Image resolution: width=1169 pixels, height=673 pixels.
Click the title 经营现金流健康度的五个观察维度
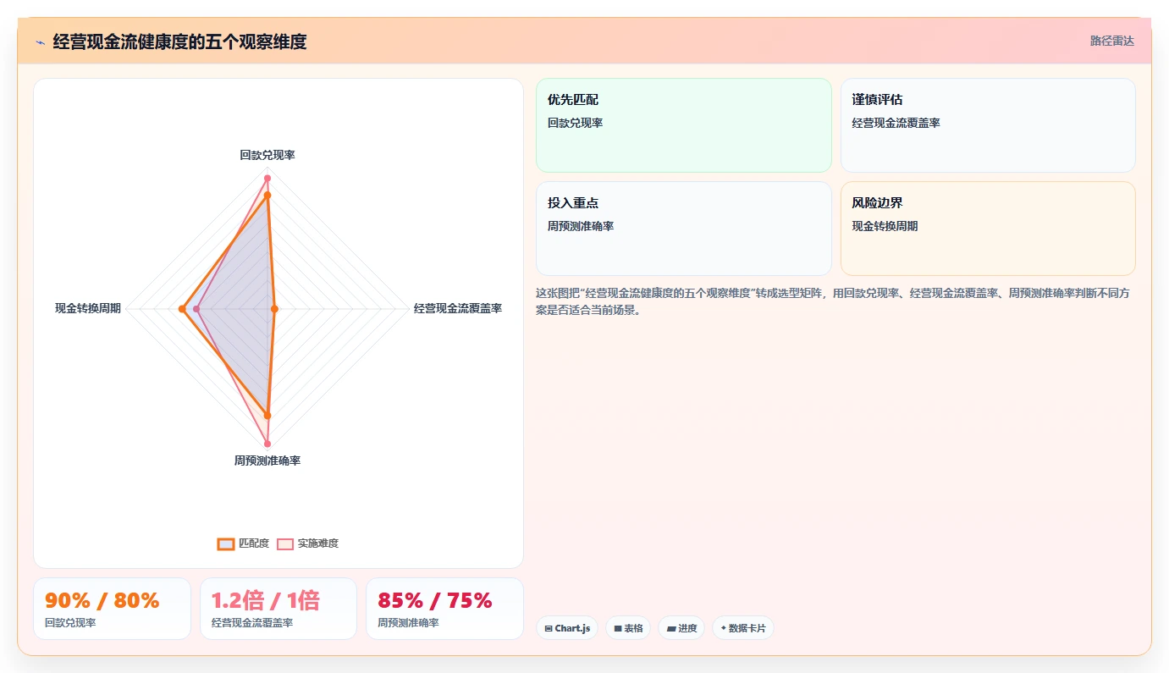pyautogui.click(x=179, y=41)
